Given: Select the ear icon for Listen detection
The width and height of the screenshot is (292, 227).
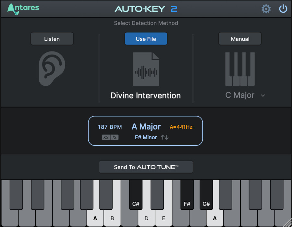Looking at the screenshot, I should pos(52,68).
